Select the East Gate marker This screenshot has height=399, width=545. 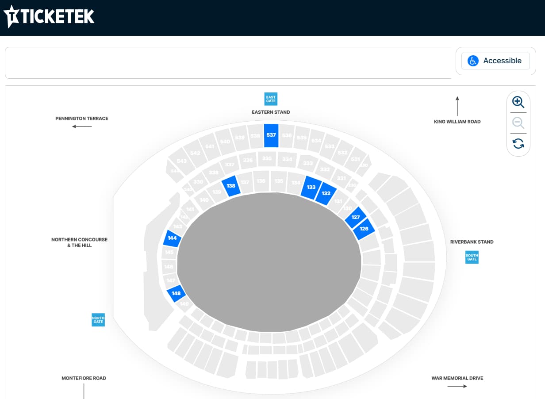pyautogui.click(x=270, y=99)
